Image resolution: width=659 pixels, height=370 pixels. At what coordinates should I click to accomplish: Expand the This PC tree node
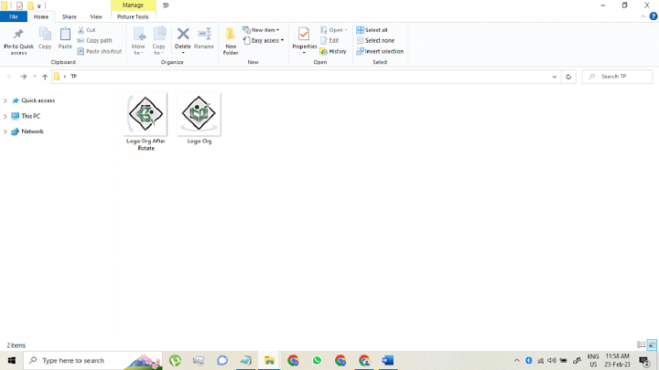click(5, 116)
